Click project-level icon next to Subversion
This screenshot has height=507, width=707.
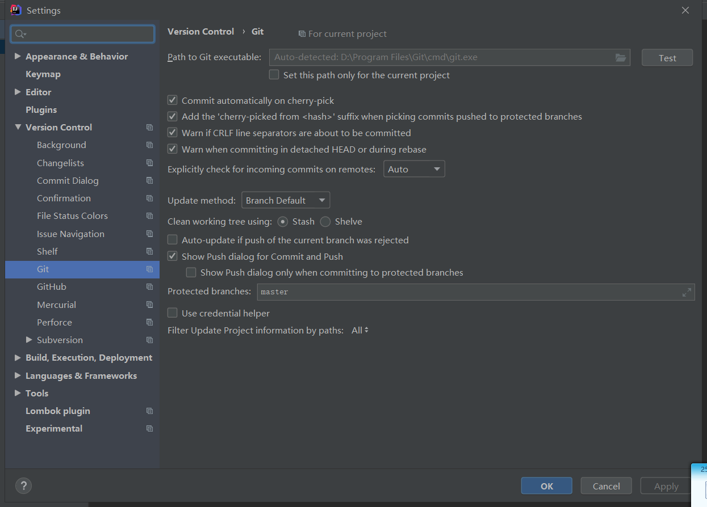(149, 340)
